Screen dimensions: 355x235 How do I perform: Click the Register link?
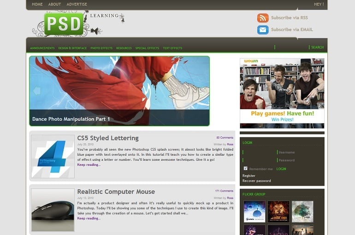point(249,176)
